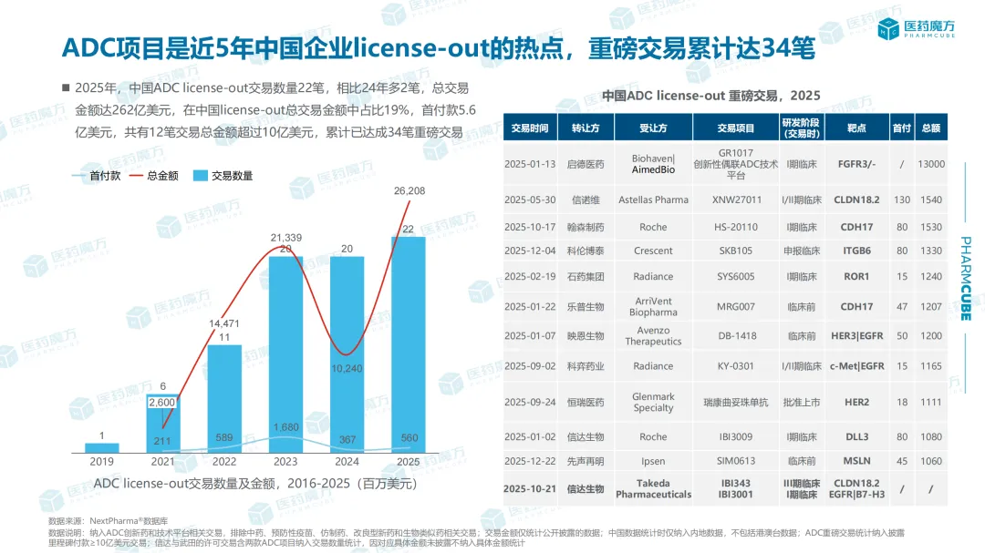Select the 首付 column header

pos(902,128)
